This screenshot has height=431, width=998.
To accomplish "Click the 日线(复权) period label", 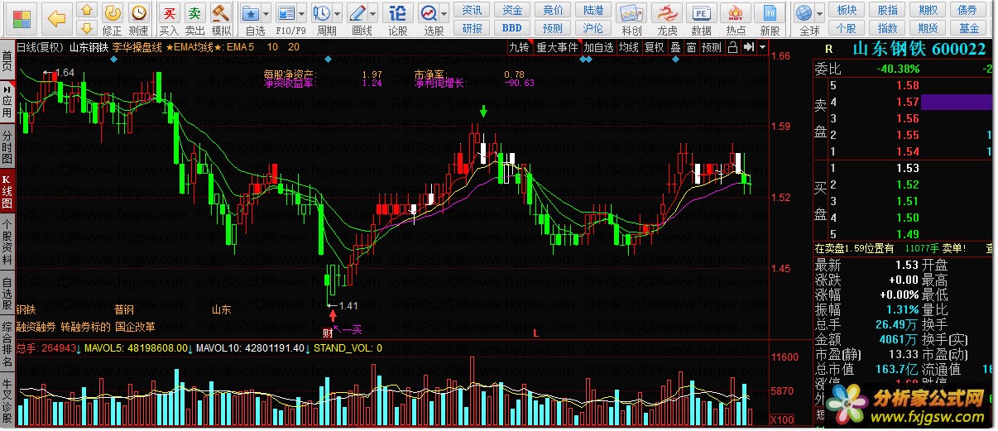I will [40, 47].
